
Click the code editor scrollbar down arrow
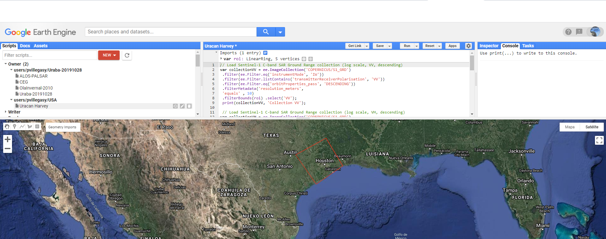(x=472, y=114)
